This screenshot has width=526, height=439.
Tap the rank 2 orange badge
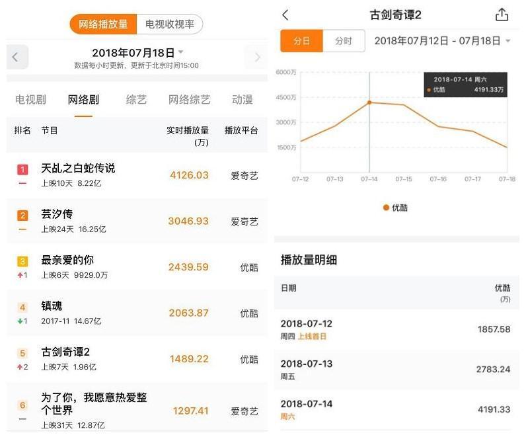(x=22, y=216)
